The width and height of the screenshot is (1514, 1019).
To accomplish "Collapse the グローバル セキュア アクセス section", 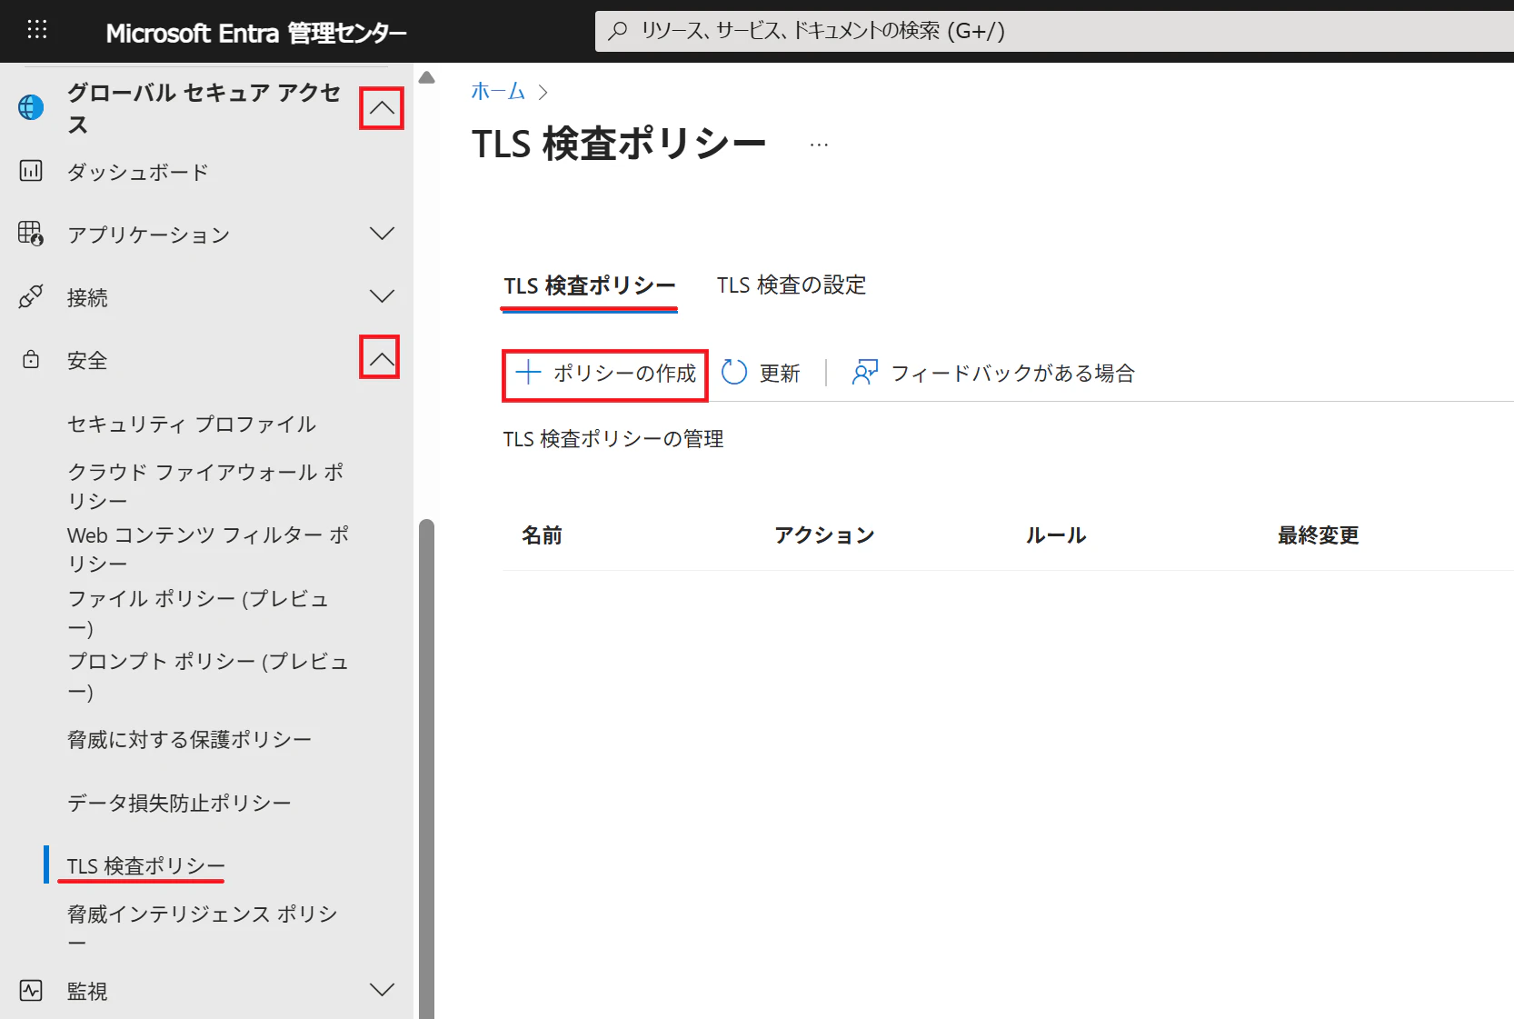I will click(x=382, y=108).
